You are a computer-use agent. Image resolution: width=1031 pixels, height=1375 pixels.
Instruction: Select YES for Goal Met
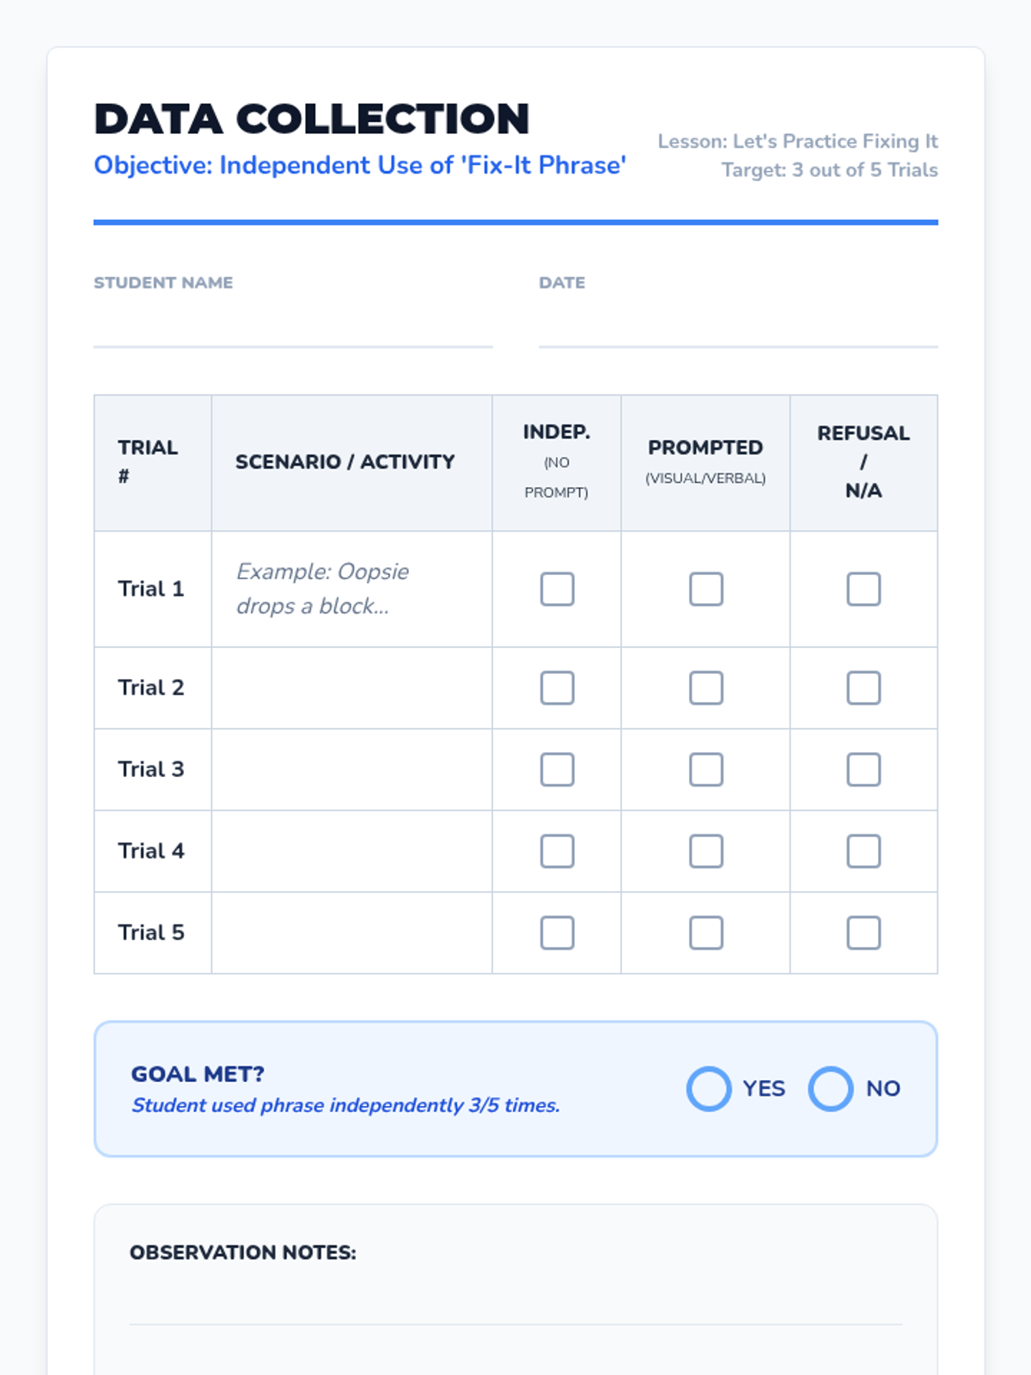coord(709,1089)
